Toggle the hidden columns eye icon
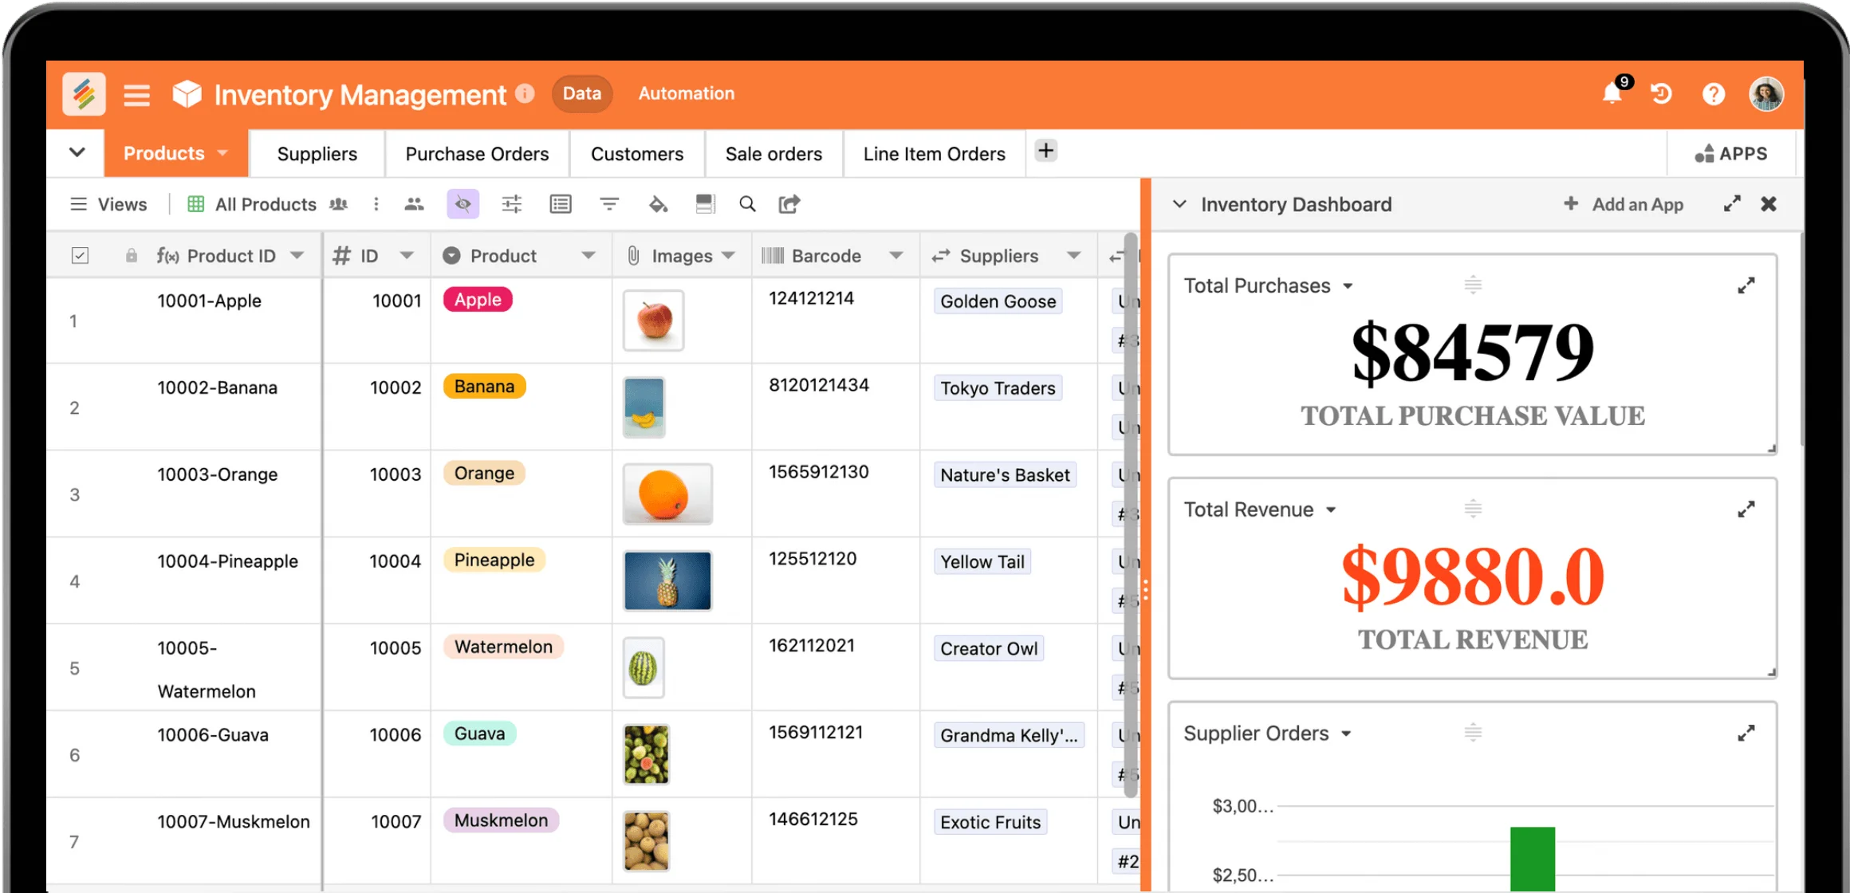Image resolution: width=1850 pixels, height=893 pixels. [x=462, y=204]
